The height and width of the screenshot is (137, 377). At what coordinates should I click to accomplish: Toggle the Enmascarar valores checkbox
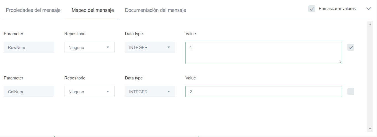point(312,9)
